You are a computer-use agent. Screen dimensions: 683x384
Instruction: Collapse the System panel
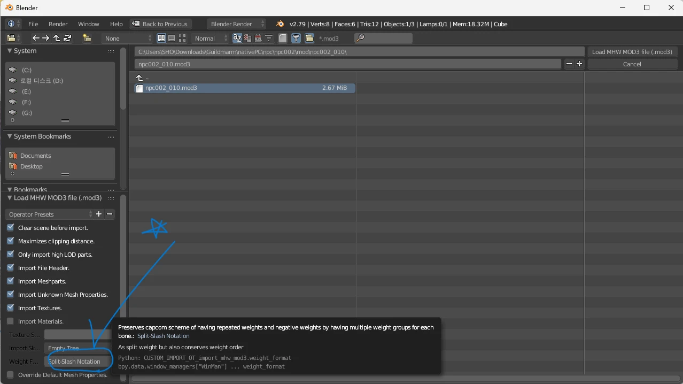pos(10,51)
